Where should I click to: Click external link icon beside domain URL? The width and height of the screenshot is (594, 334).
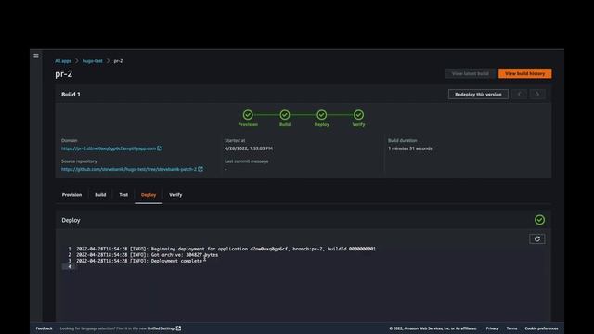[160, 148]
